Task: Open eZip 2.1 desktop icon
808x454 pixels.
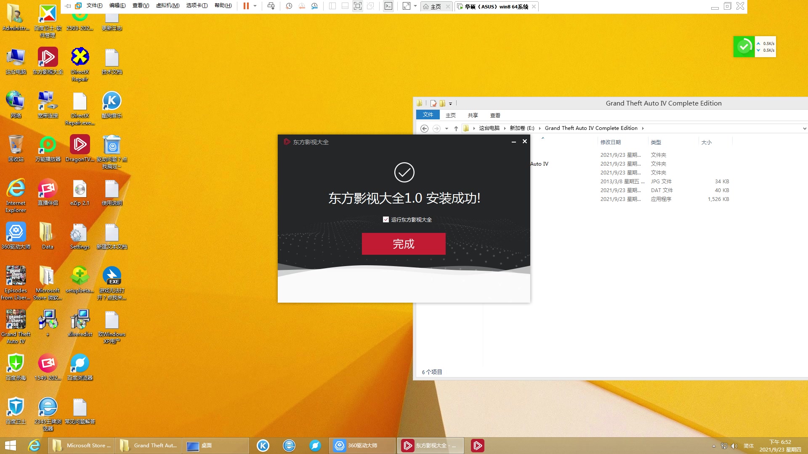Action: (80, 193)
